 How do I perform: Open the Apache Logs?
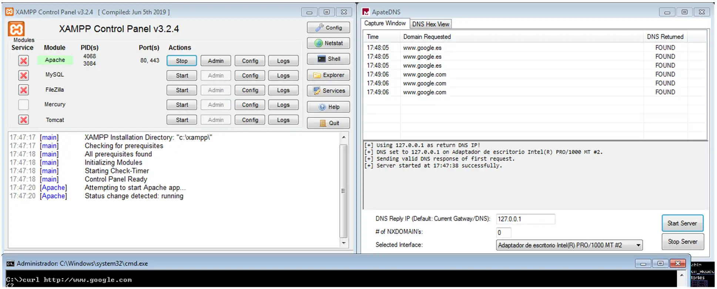coord(283,61)
